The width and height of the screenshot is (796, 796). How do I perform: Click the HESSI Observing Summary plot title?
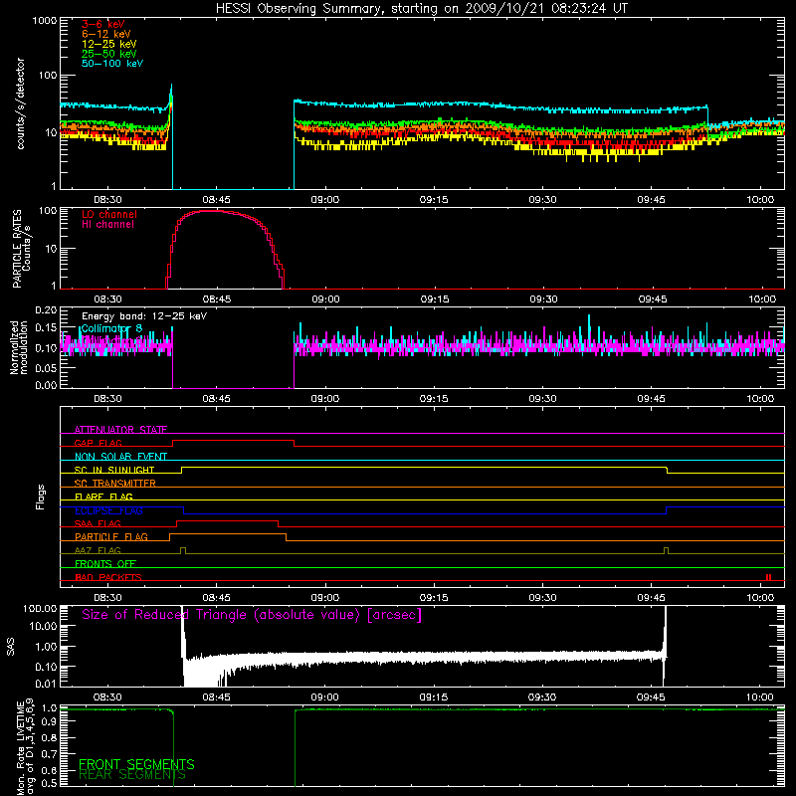tap(421, 9)
